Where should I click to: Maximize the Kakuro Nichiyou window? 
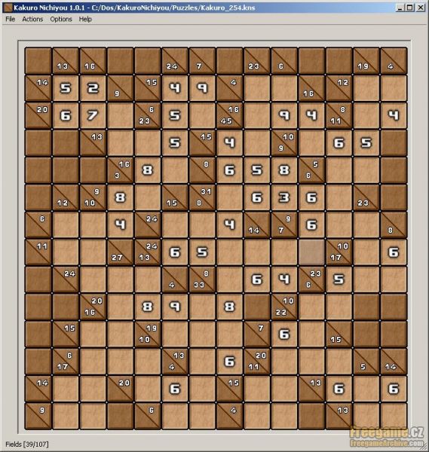pos(410,8)
